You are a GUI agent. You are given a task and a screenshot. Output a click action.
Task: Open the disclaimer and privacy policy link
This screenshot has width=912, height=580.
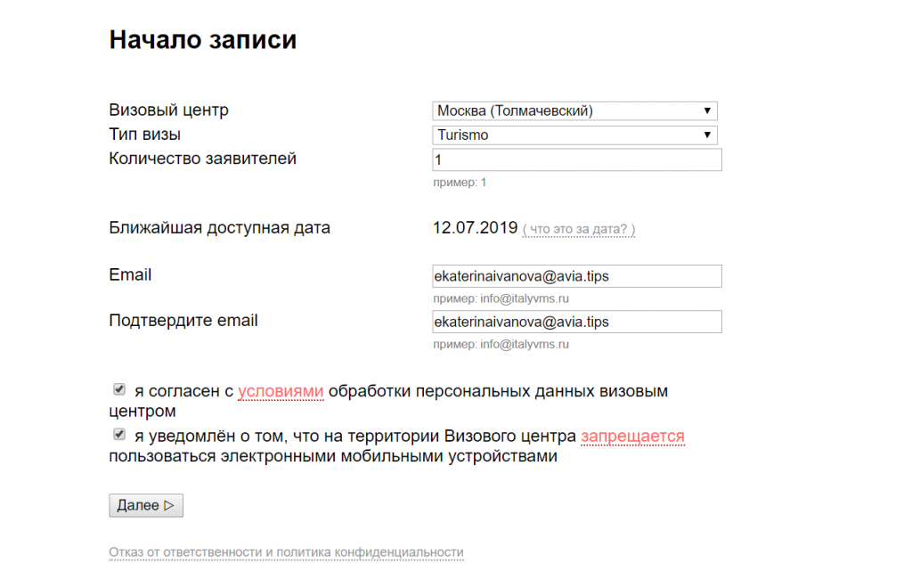click(286, 552)
